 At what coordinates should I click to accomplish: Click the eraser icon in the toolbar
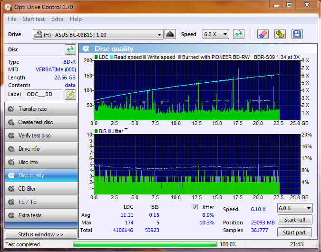click(x=263, y=34)
